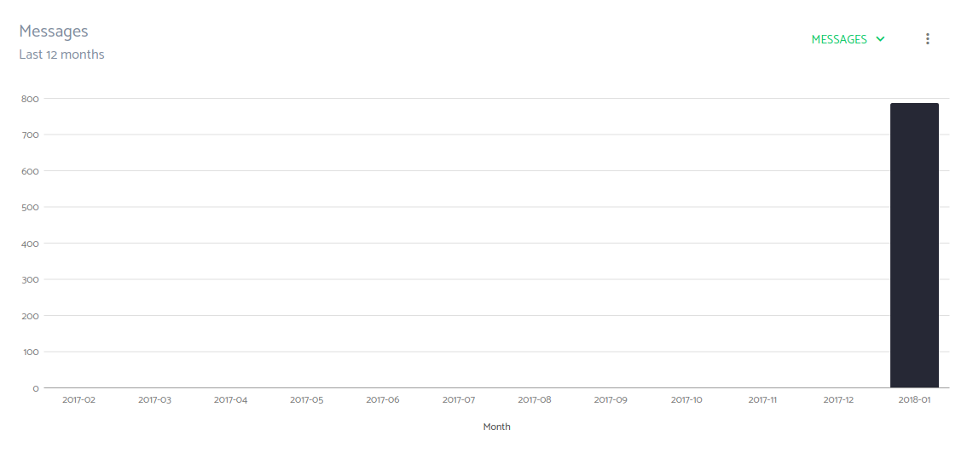Select the 2017-08 axis label
Image resolution: width=967 pixels, height=453 pixels.
535,399
